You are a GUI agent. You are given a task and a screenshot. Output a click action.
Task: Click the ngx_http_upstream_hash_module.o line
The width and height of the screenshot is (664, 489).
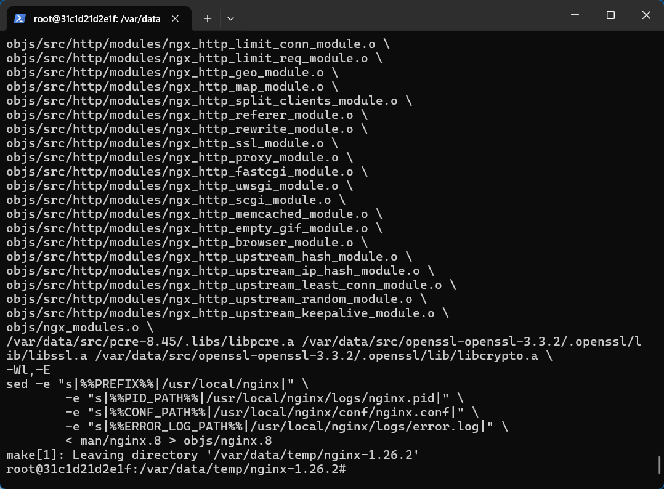209,257
